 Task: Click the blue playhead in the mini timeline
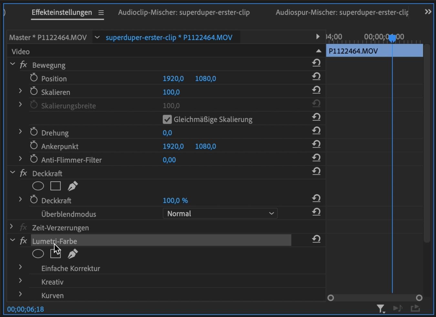[392, 38]
